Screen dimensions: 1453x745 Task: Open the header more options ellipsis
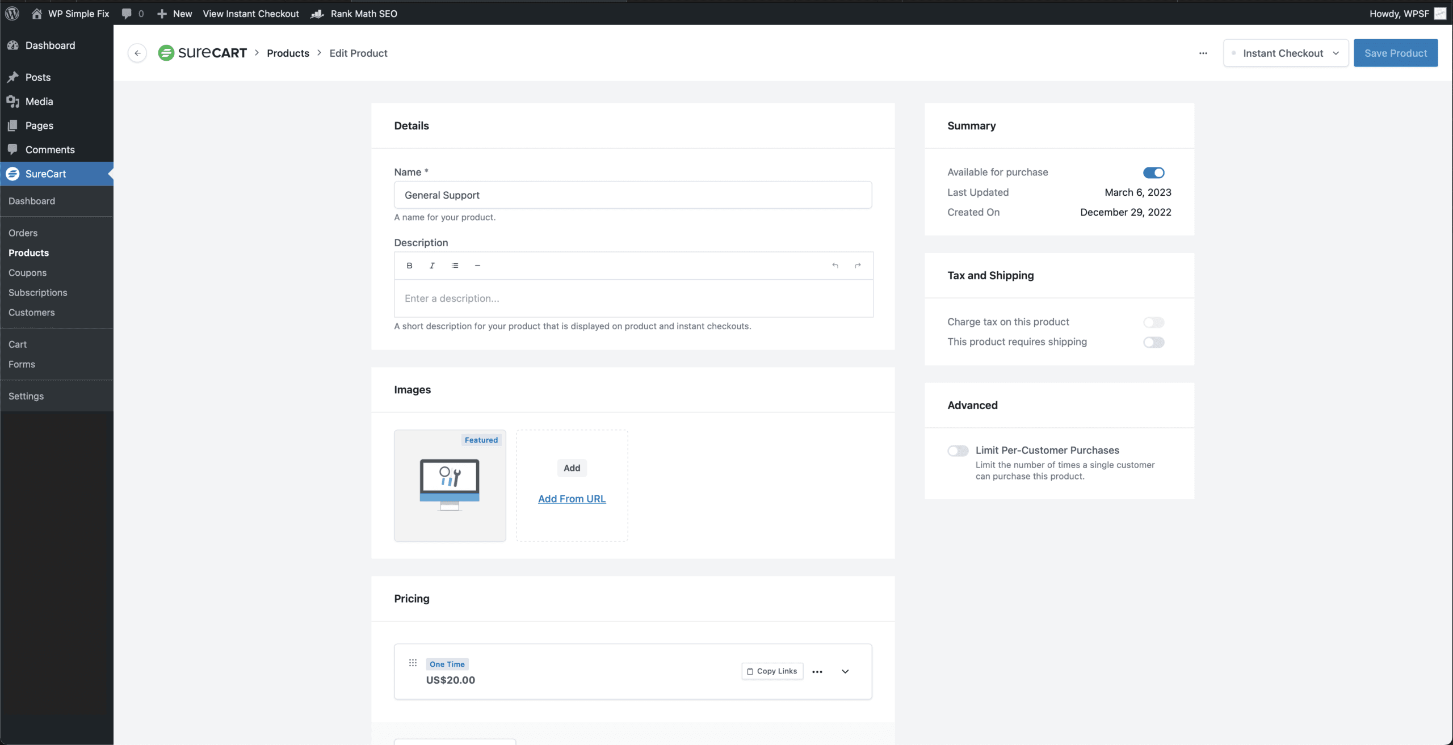pos(1203,53)
